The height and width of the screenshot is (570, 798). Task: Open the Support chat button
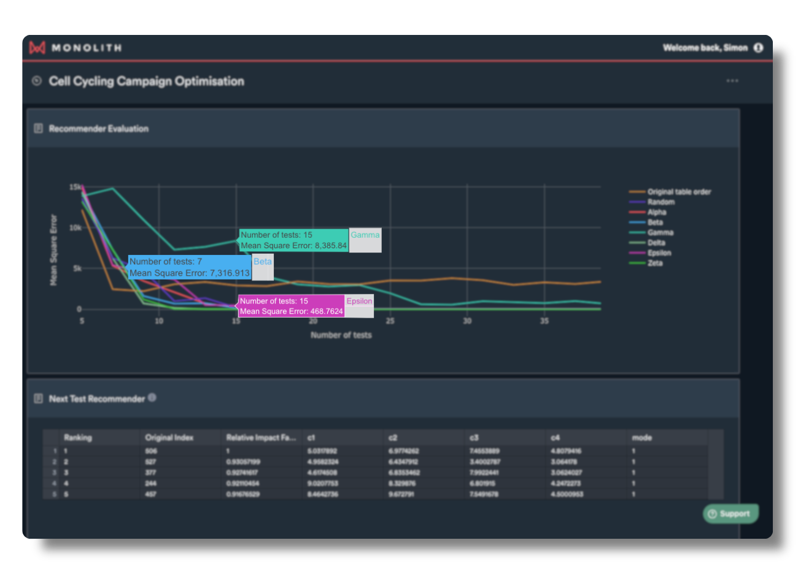[730, 514]
